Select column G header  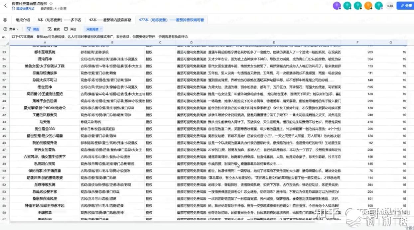click(x=391, y=43)
